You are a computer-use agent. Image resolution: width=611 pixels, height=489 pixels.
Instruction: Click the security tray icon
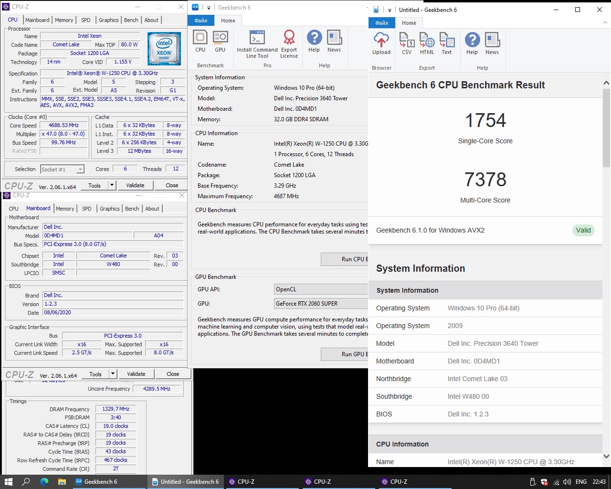pyautogui.click(x=545, y=482)
